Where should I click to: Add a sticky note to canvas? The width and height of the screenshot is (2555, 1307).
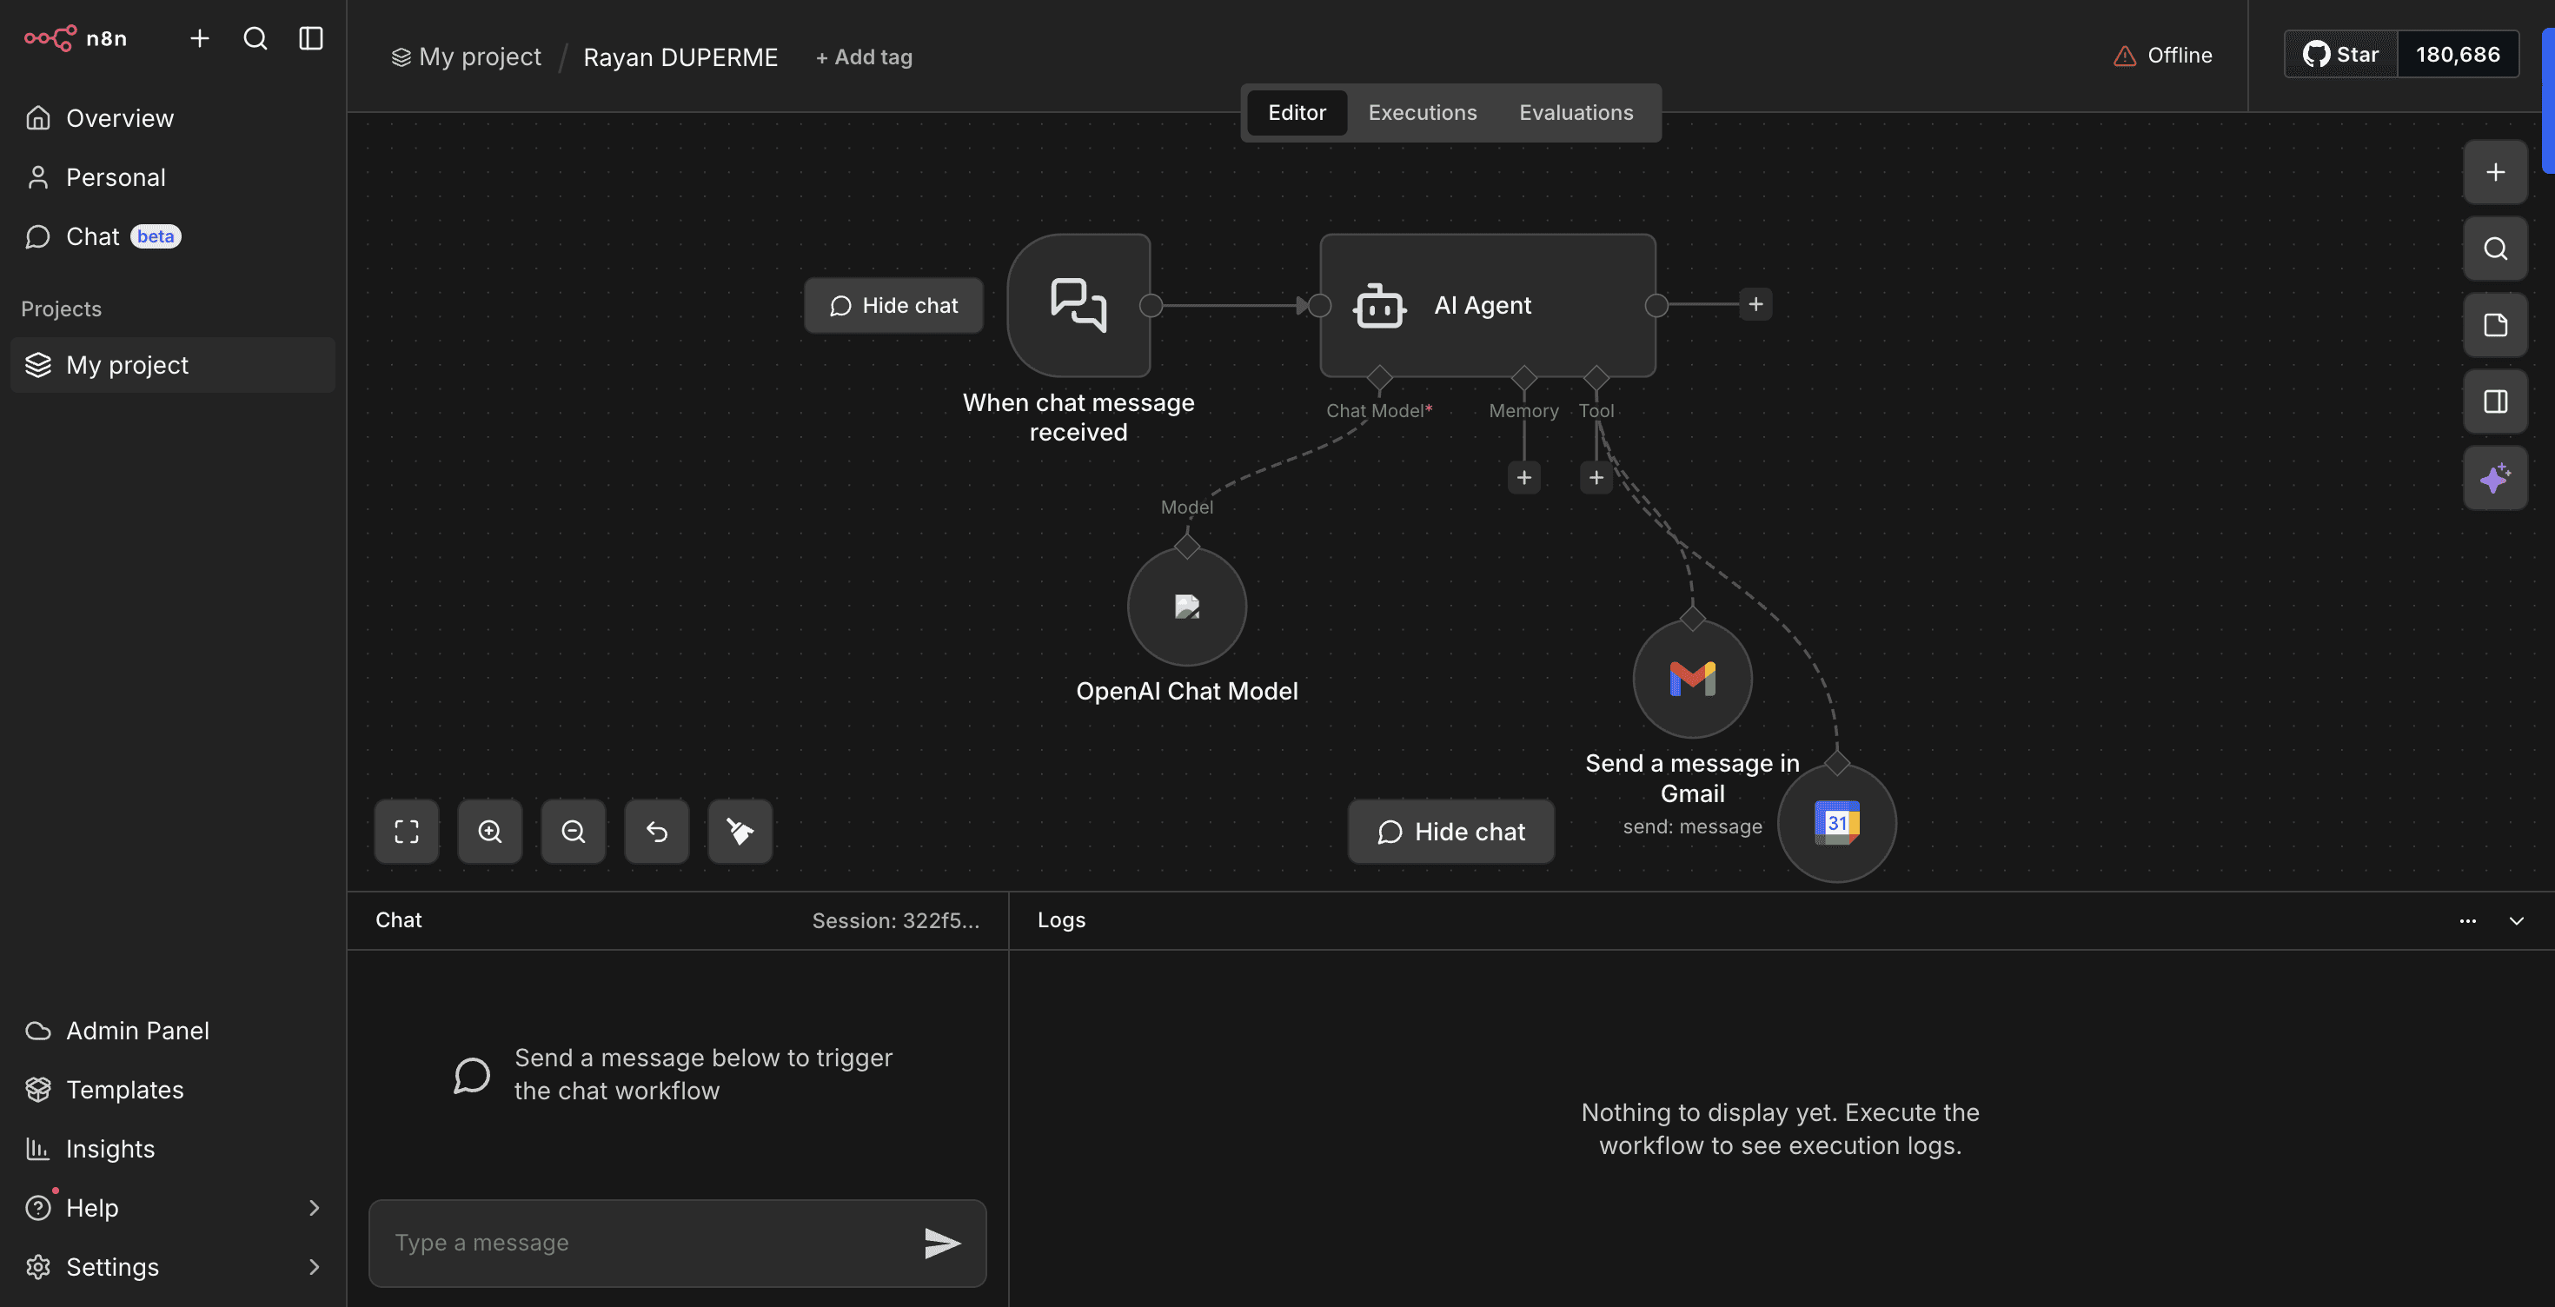[x=2496, y=325]
